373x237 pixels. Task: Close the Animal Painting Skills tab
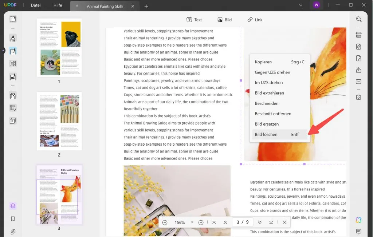[x=133, y=6]
